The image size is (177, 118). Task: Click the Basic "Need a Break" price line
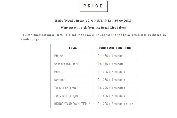[94, 21]
